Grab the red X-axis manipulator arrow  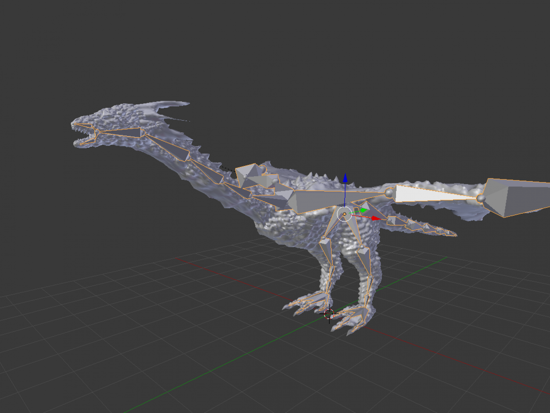[376, 218]
